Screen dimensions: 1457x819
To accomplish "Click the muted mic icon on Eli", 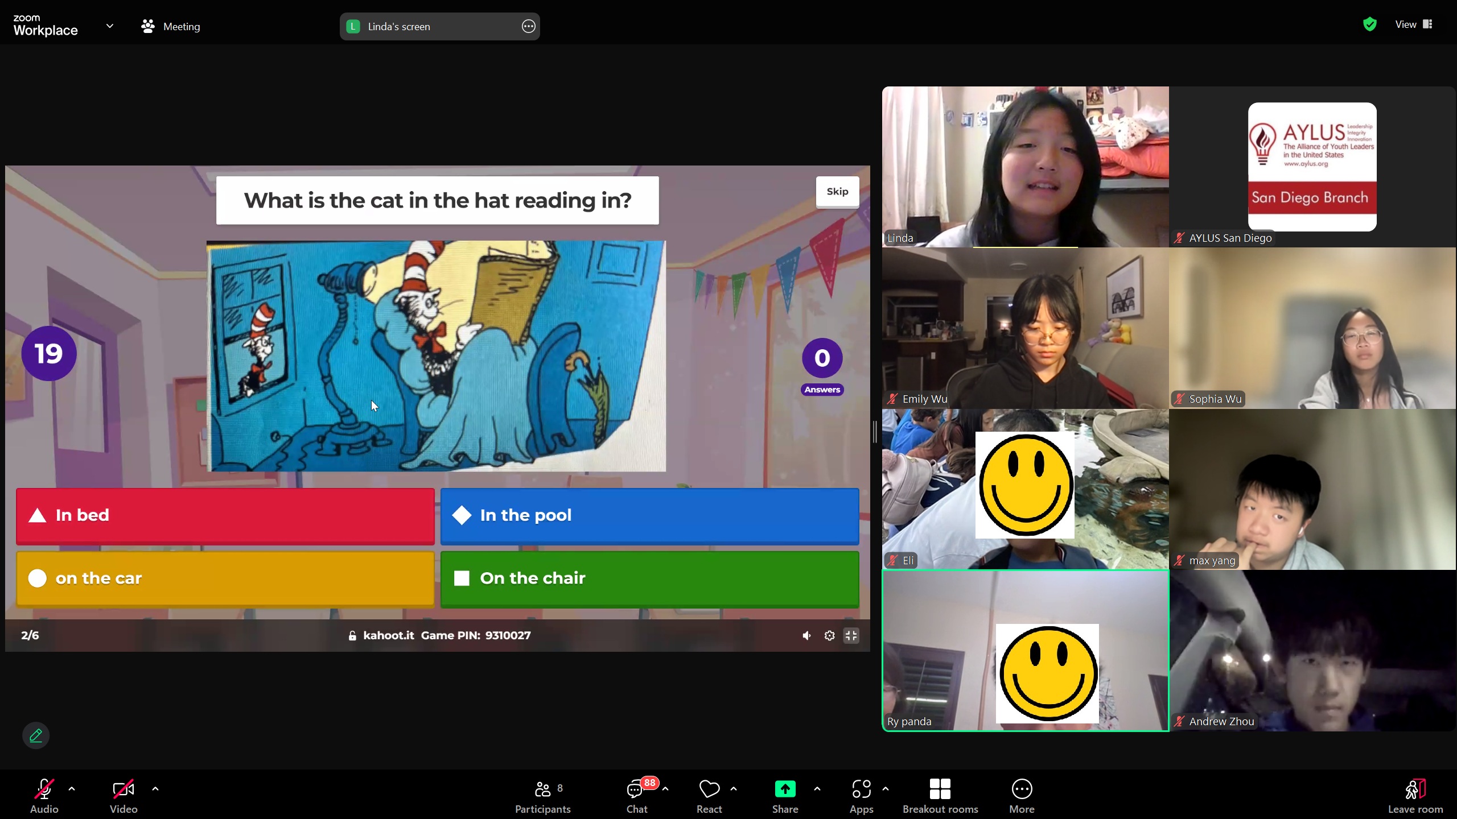I will pos(892,560).
